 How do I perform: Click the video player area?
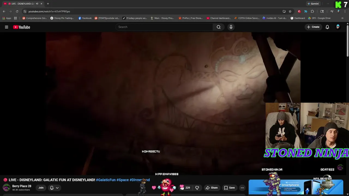pyautogui.click(x=173, y=103)
